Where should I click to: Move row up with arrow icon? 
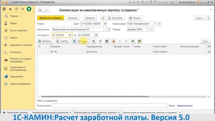tap(120, 41)
